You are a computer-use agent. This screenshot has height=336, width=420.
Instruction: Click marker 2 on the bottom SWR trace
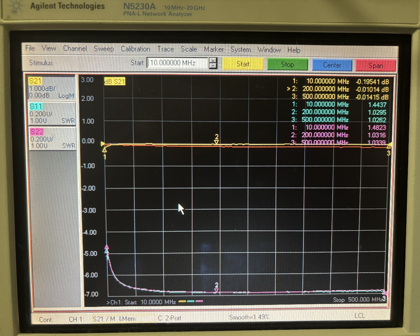(x=217, y=290)
